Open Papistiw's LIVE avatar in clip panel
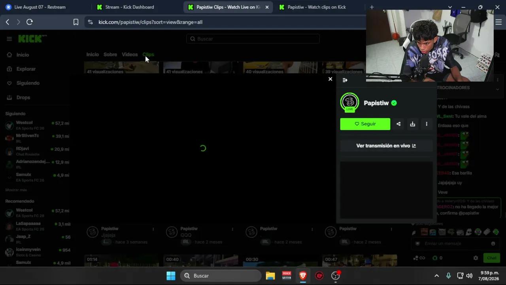Screen dimensions: 506x285 coord(349,103)
